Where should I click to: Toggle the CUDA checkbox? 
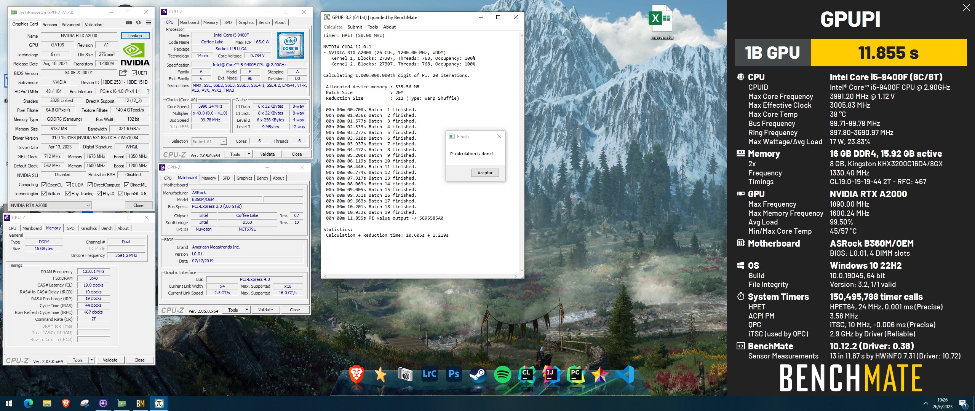coord(68,185)
